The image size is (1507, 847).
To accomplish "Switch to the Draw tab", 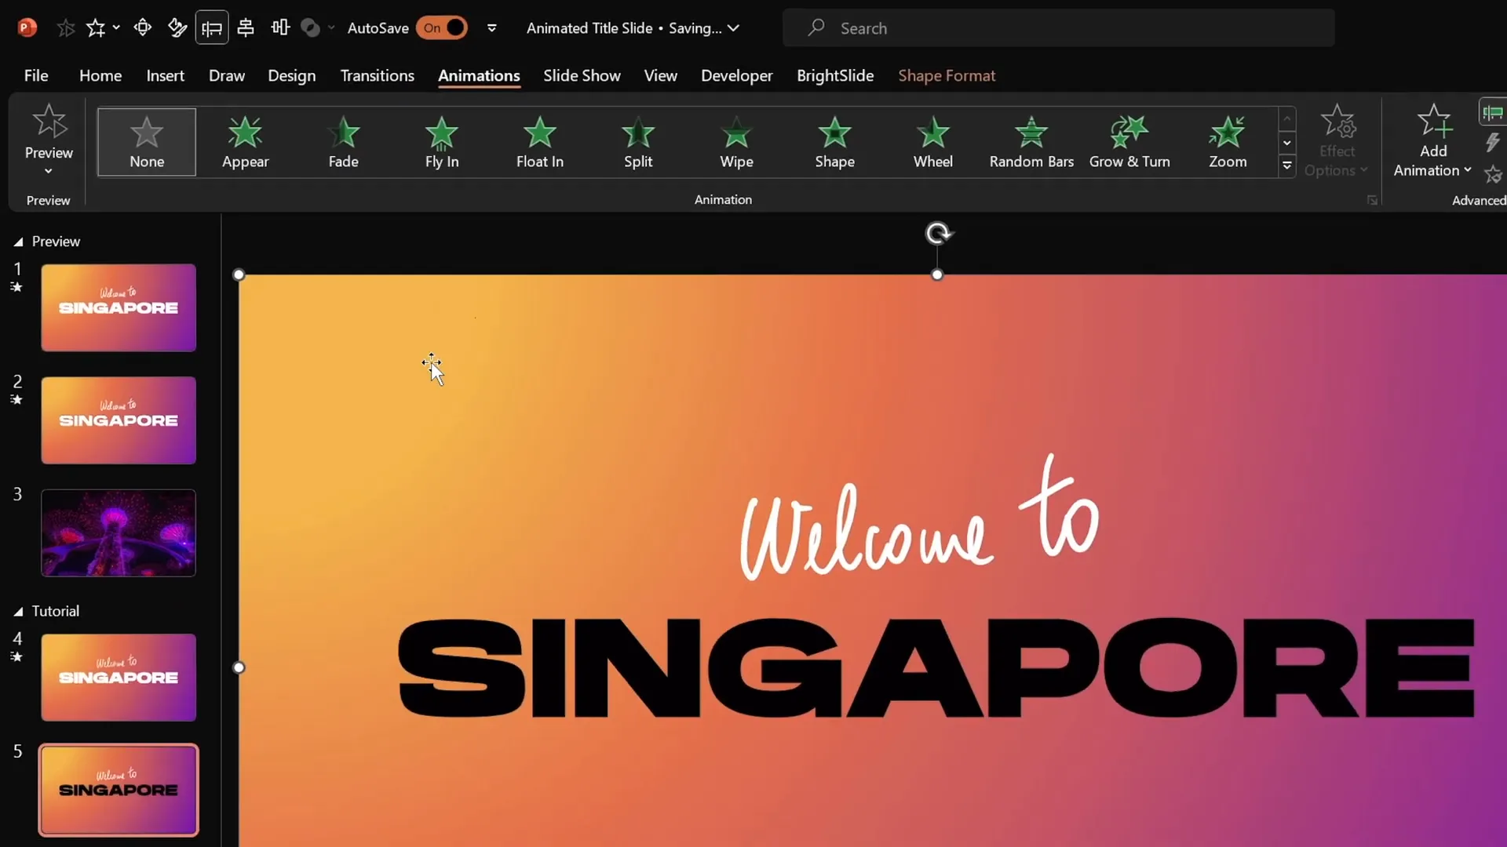I will pyautogui.click(x=227, y=75).
